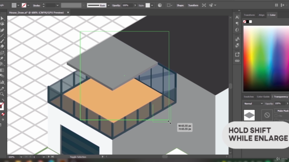Set color to None in toolbar
289x162 pixels.
click(3, 114)
